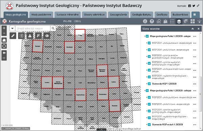The height and width of the screenshot is (131, 203).
Task: Open options menu for znaki liniowe - mapa odkryta
Action: click(195, 104)
